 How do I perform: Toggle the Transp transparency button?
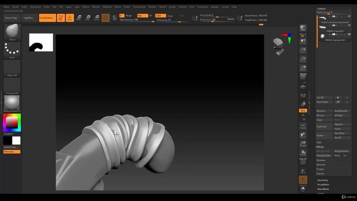click(303, 171)
